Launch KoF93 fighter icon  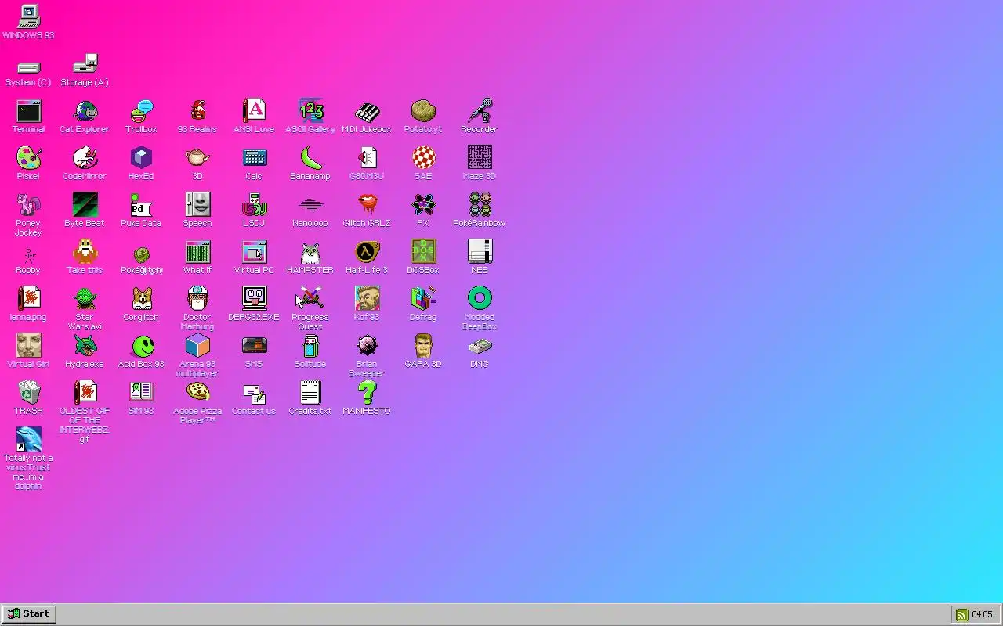click(x=367, y=299)
